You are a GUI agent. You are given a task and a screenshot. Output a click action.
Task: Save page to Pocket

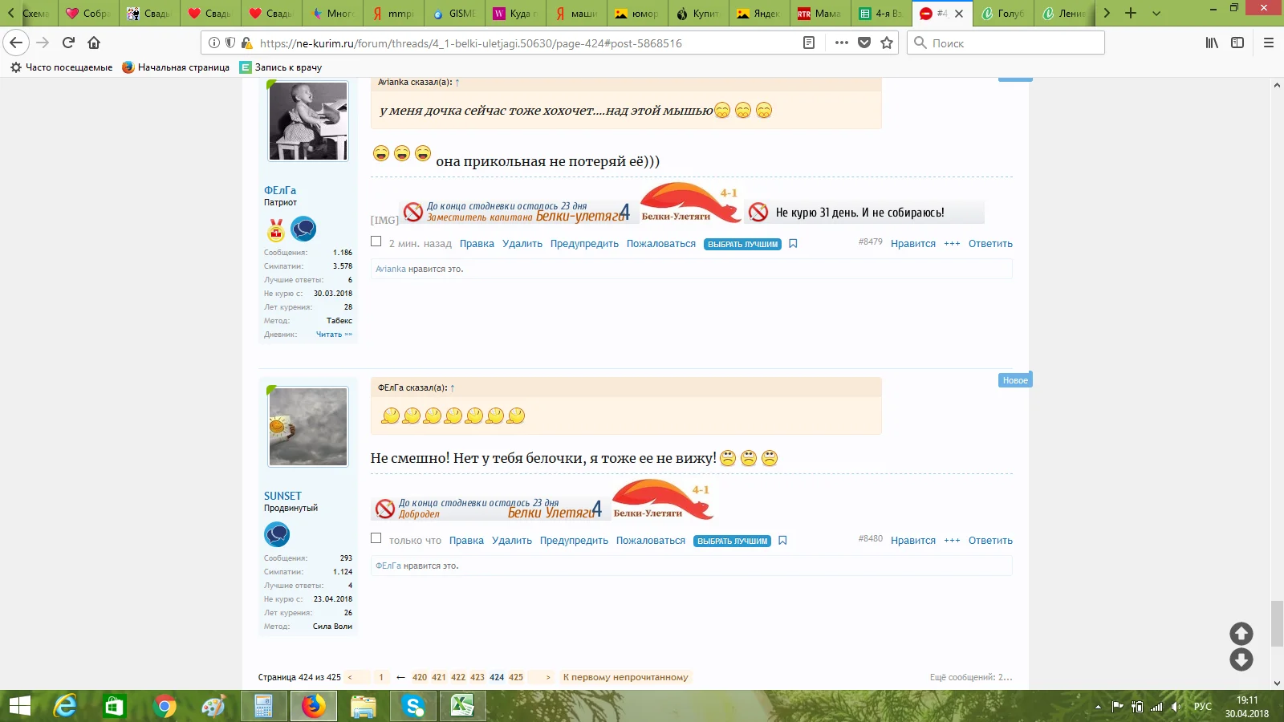(x=864, y=43)
